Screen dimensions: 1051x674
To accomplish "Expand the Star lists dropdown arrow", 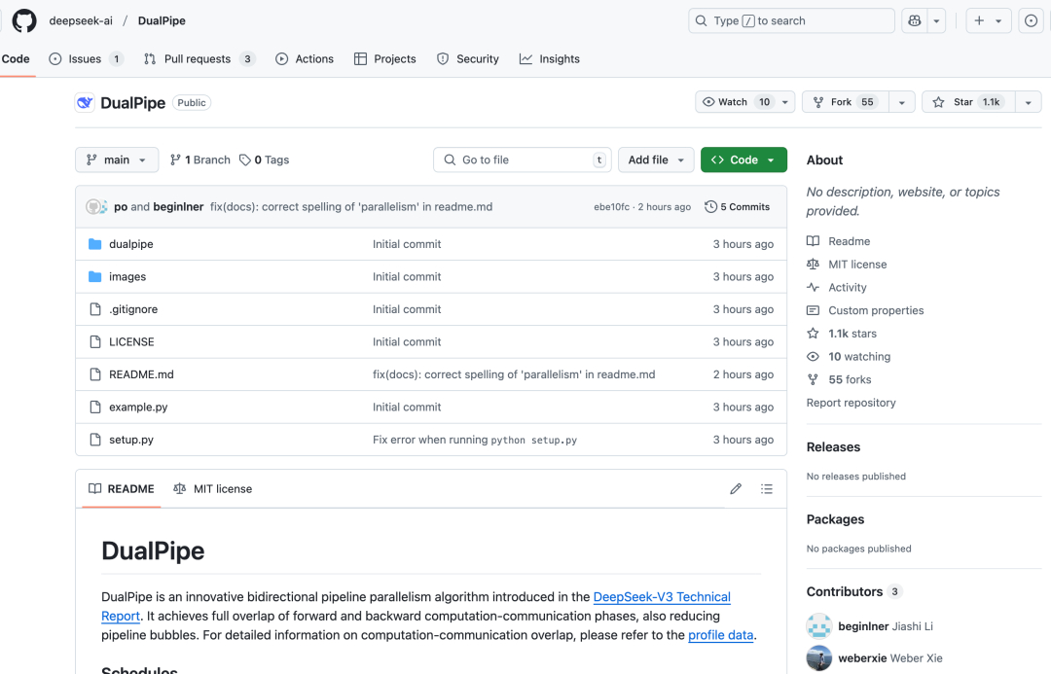I will [x=1029, y=102].
